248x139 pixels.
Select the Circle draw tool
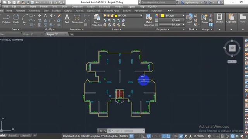point(16,19)
